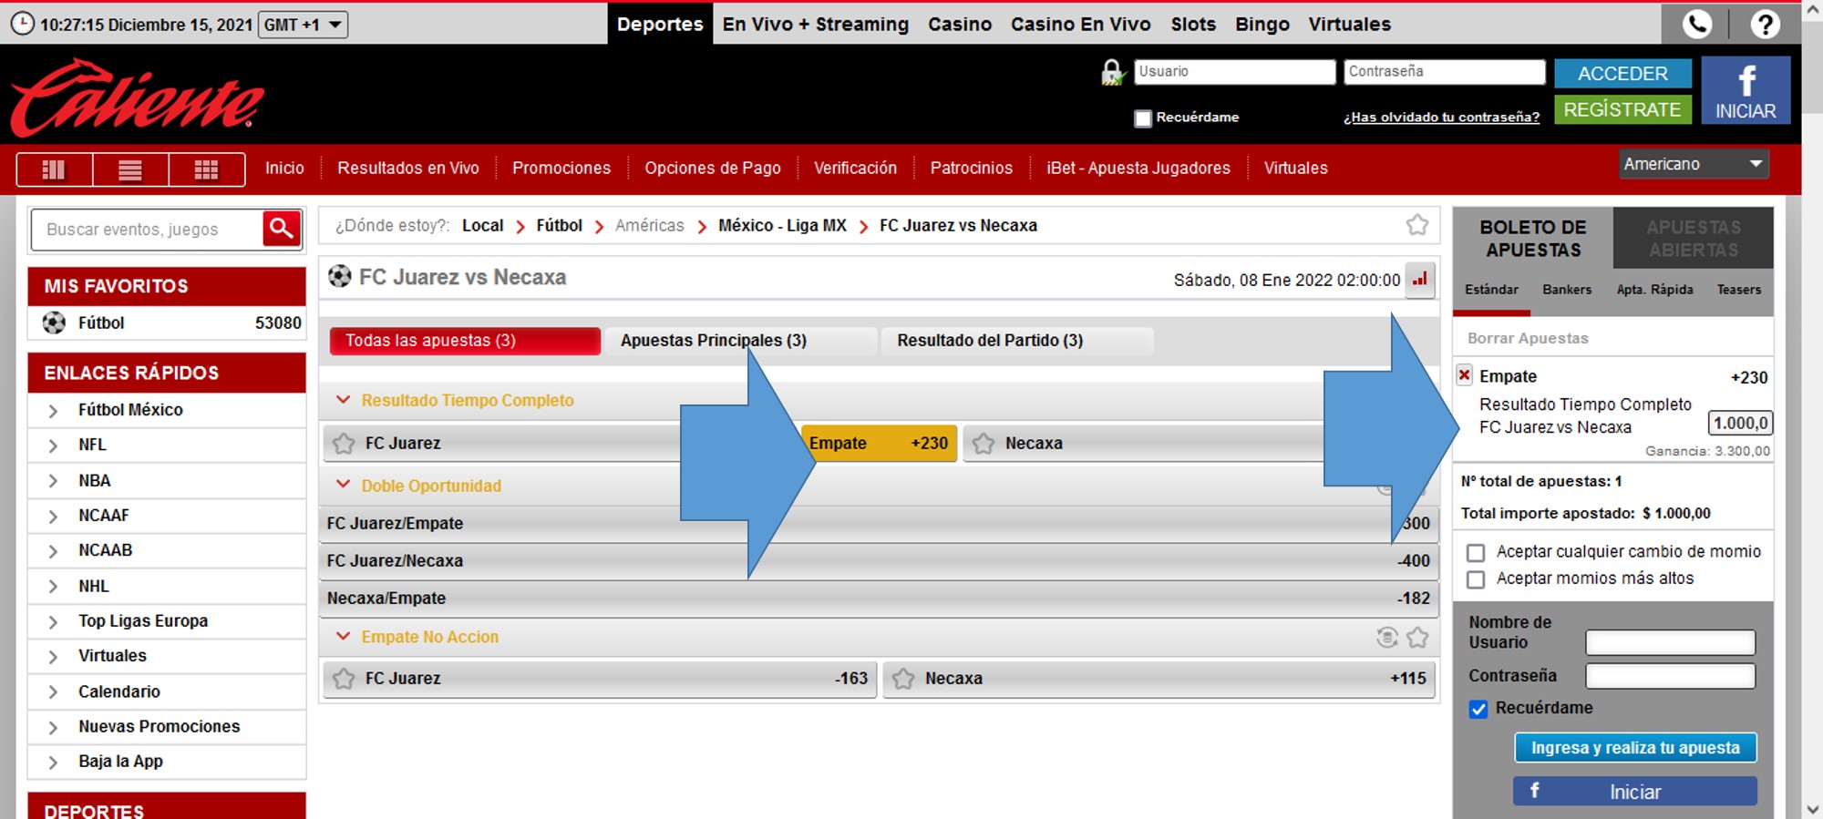This screenshot has height=819, width=1823.
Task: Click the REGÍSTRATE button
Action: tap(1622, 109)
